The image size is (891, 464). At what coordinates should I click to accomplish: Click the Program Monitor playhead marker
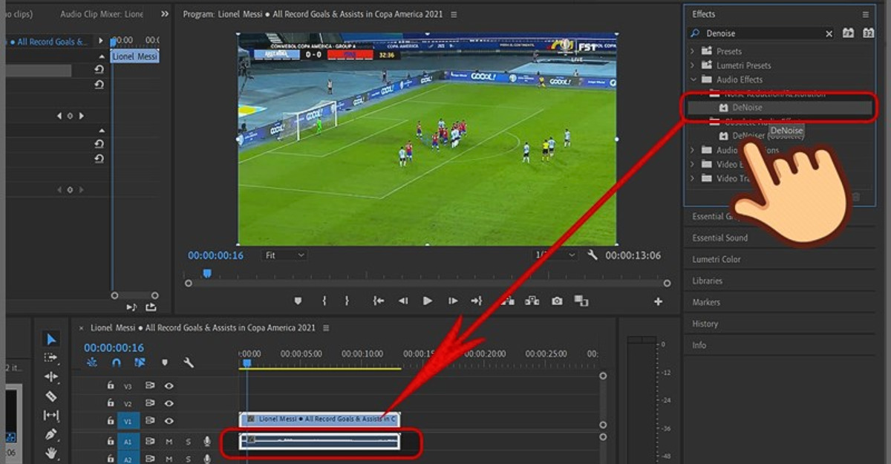coord(207,273)
